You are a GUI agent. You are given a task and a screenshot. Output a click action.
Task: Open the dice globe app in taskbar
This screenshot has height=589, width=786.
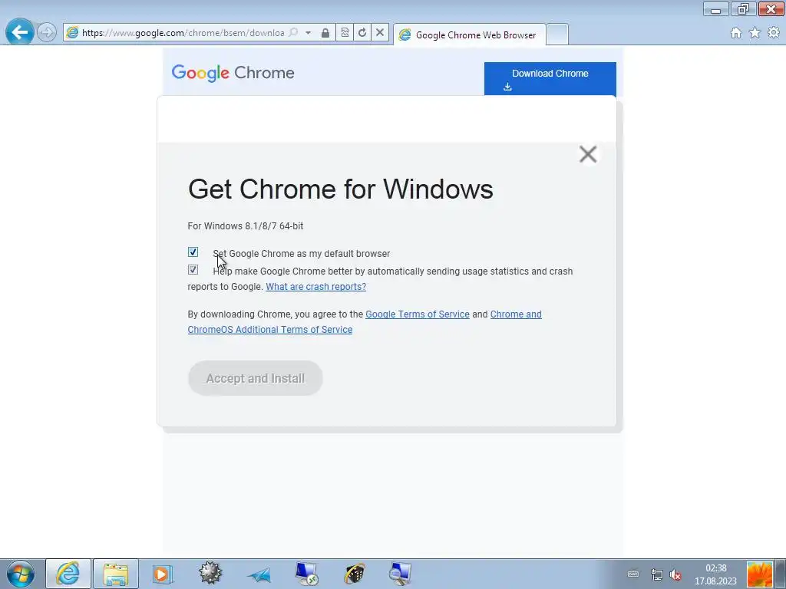point(355,574)
